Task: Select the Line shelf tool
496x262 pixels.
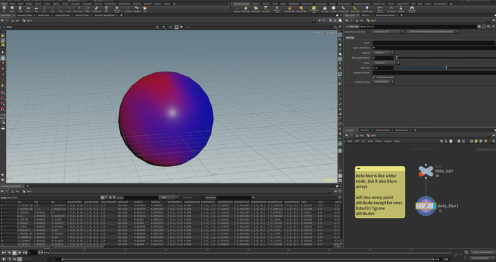Action: pyautogui.click(x=52, y=9)
